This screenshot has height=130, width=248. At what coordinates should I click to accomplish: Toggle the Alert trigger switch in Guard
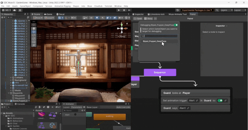point(220,101)
